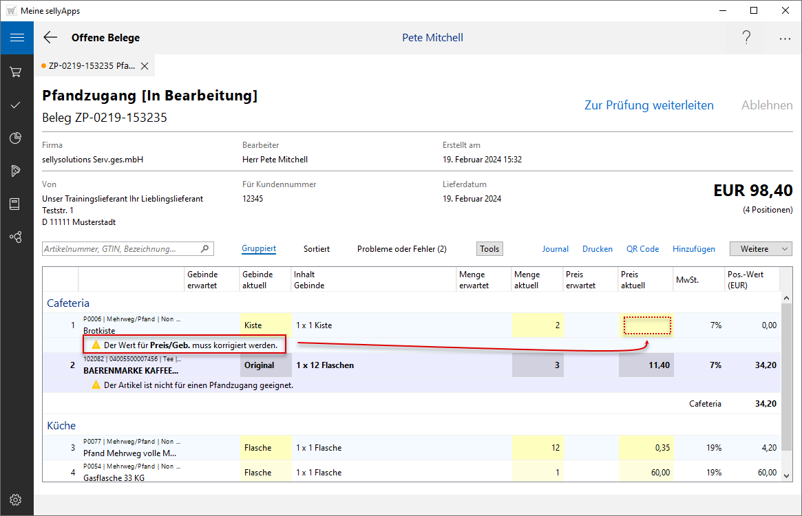
Task: Open the shopping cart section in sidebar
Action: pyautogui.click(x=17, y=72)
